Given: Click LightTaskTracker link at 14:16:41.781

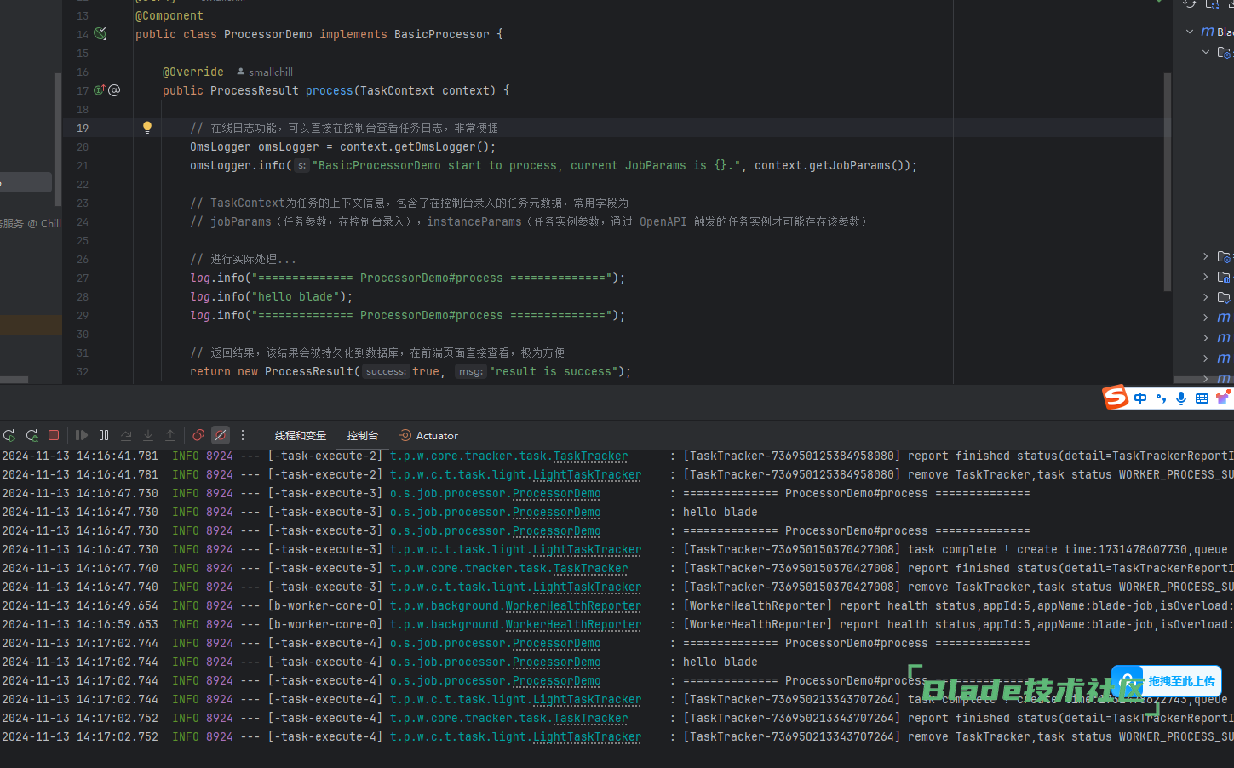Looking at the screenshot, I should 587,475.
